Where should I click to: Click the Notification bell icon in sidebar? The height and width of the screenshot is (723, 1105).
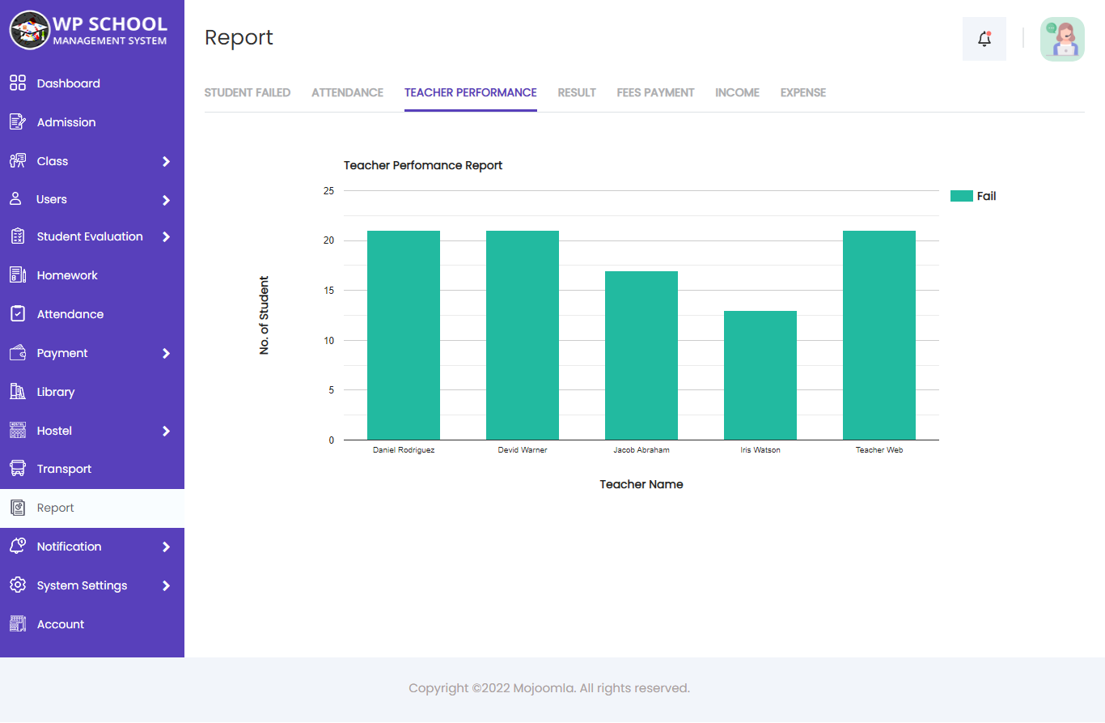coord(18,547)
